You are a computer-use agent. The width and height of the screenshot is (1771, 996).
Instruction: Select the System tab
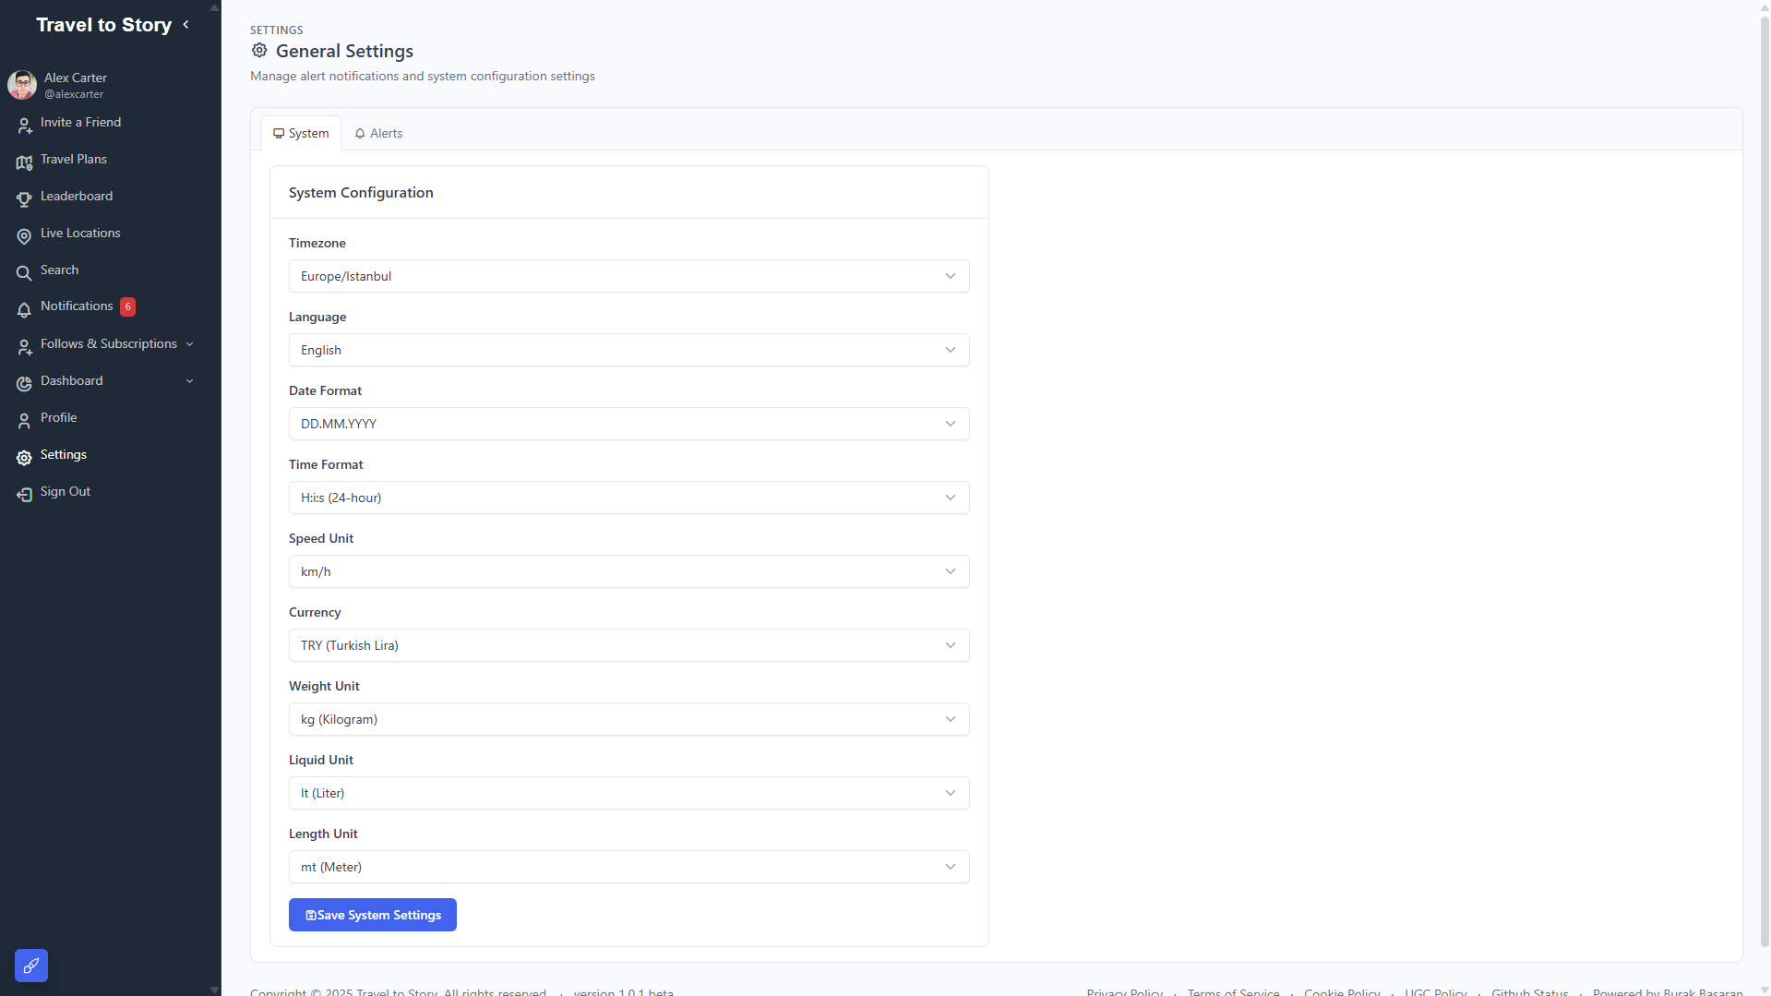[301, 133]
